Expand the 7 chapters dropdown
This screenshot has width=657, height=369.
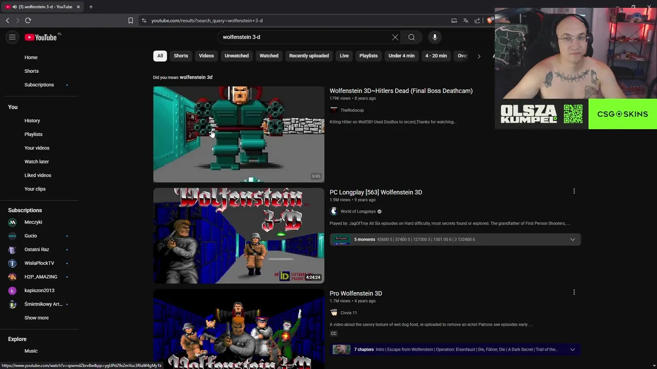click(572, 350)
